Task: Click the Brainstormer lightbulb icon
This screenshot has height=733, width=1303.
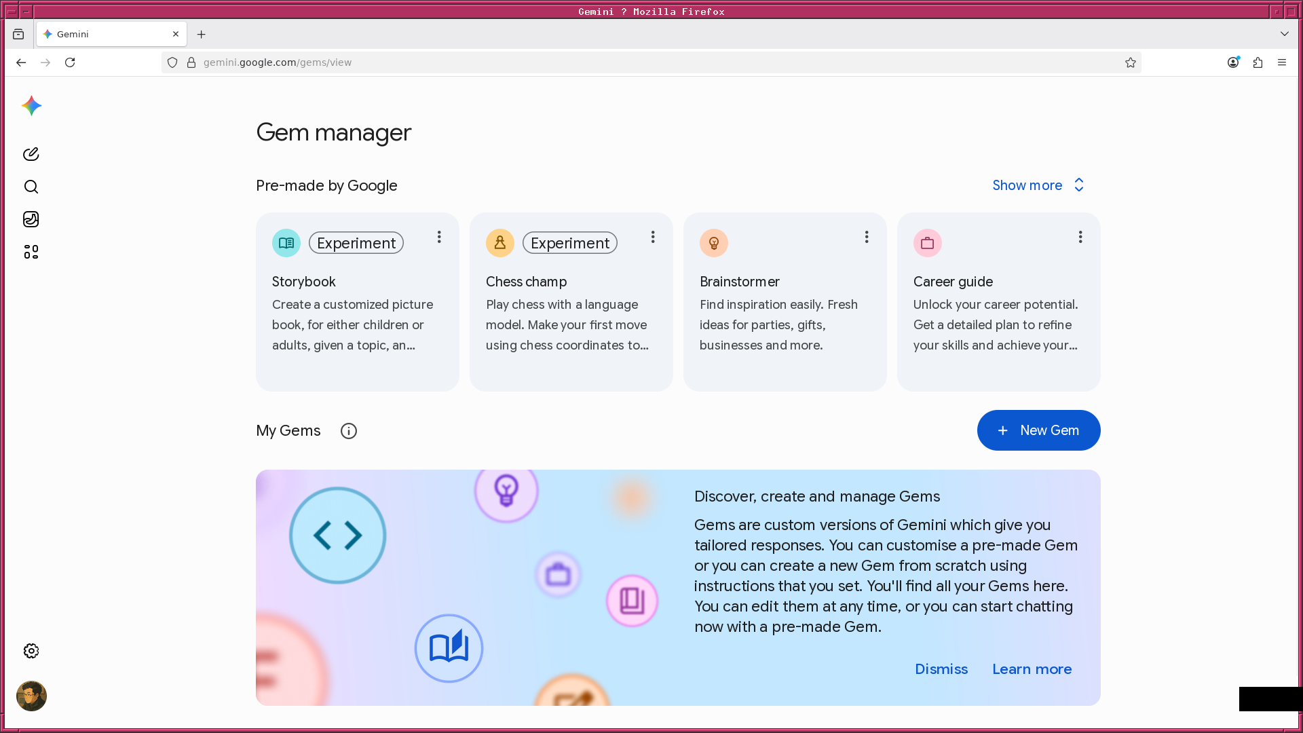Action: (714, 243)
